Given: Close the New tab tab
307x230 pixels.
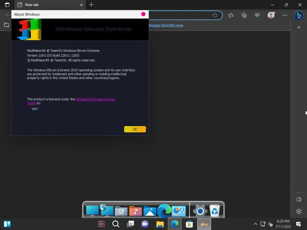Looking at the screenshot, I should (x=81, y=5).
